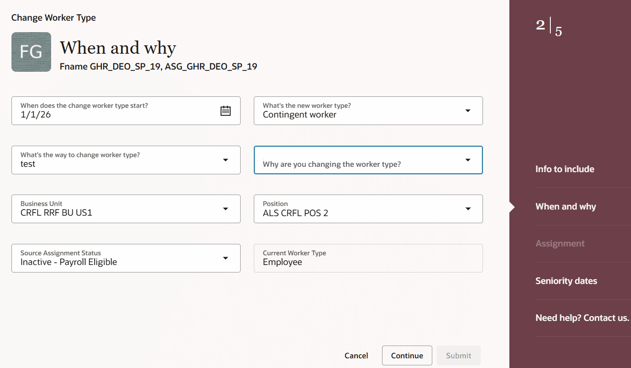
Task: Go to the 'Info to include' step
Action: pyautogui.click(x=564, y=169)
